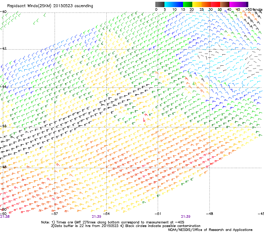
Task: Click the gray 0-5 knots color swatch
Action: (160, 4)
